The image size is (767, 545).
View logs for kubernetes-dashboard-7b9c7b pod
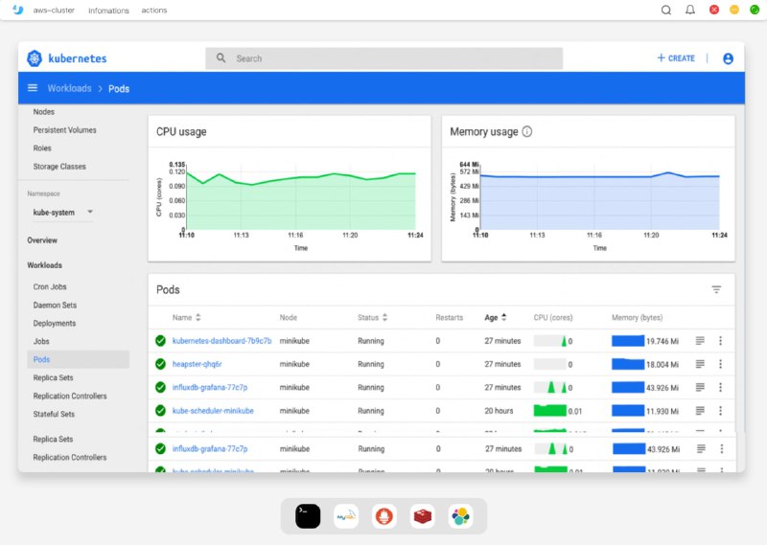[x=700, y=341]
